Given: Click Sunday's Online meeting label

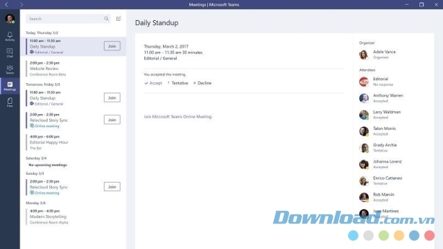Looking at the screenshot, I should pyautogui.click(x=44, y=193).
